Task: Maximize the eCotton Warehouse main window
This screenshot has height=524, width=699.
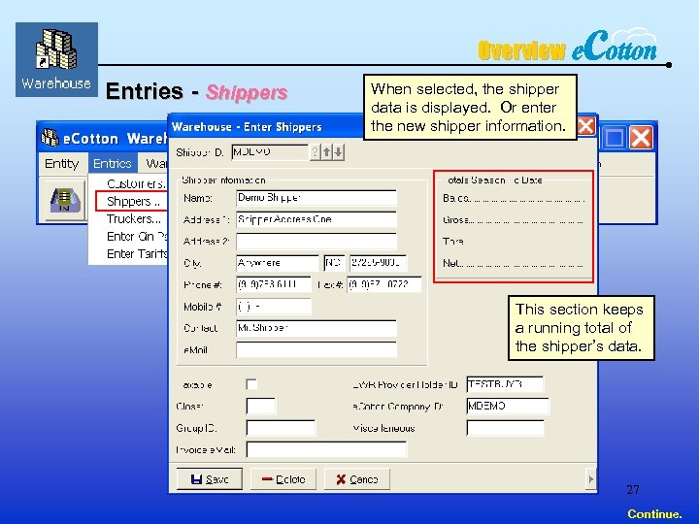Action: 615,137
